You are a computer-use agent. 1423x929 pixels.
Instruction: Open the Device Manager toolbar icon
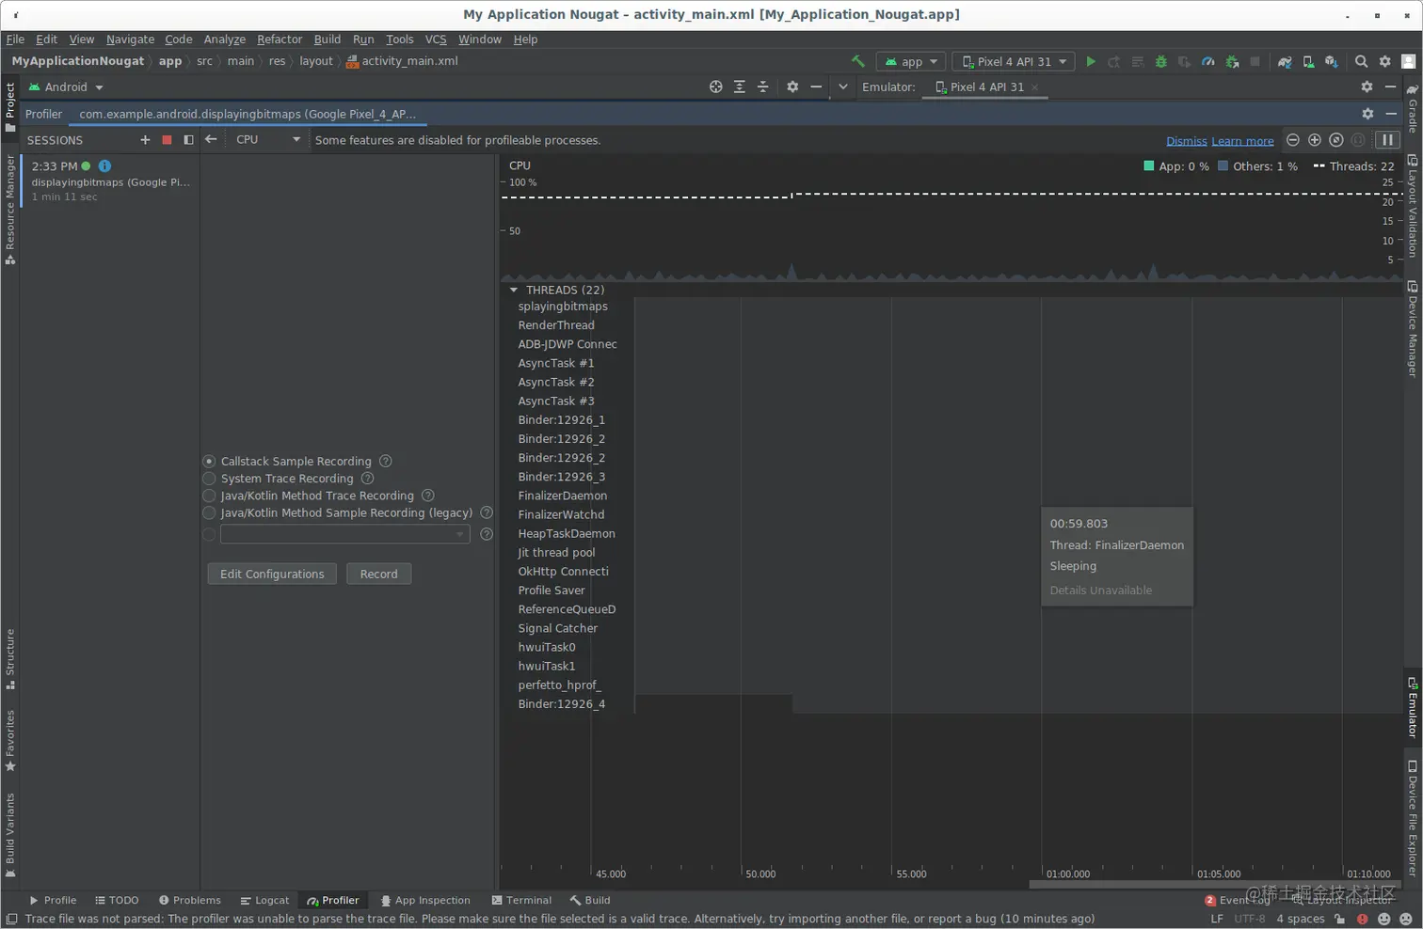1308,61
